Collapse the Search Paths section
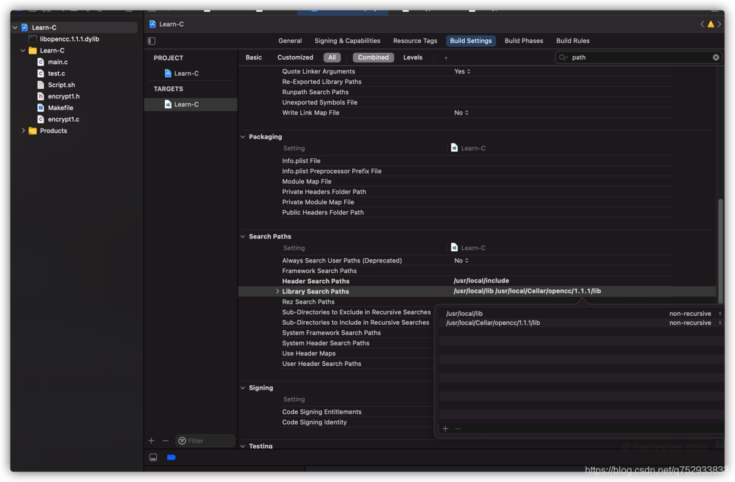Image resolution: width=735 pixels, height=482 pixels. 243,237
